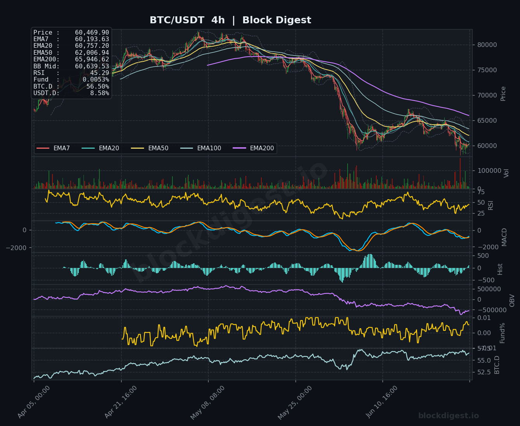Click the Hist axis label

(x=500, y=269)
